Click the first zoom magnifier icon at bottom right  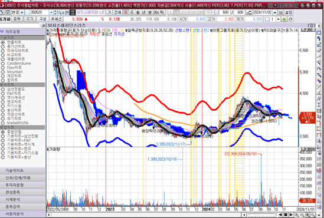click(x=297, y=215)
